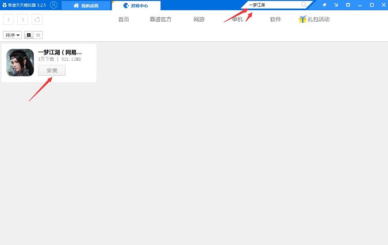Open 礼包活动 gift page
Screen dimensions: 388x245
tap(318, 20)
